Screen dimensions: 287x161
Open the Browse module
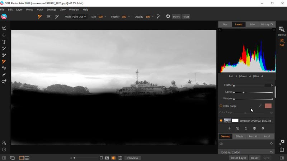pyautogui.click(x=282, y=31)
